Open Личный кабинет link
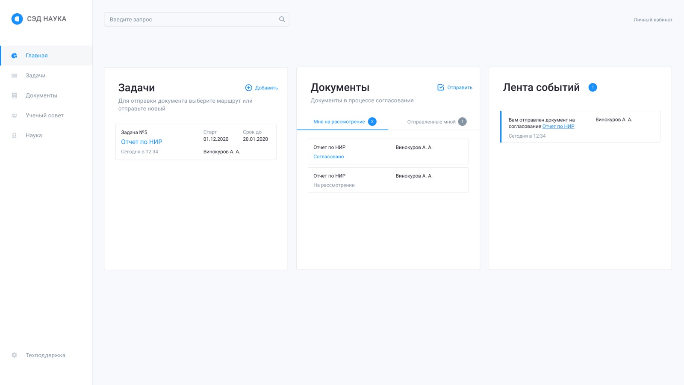Image resolution: width=684 pixels, height=385 pixels. click(x=653, y=20)
